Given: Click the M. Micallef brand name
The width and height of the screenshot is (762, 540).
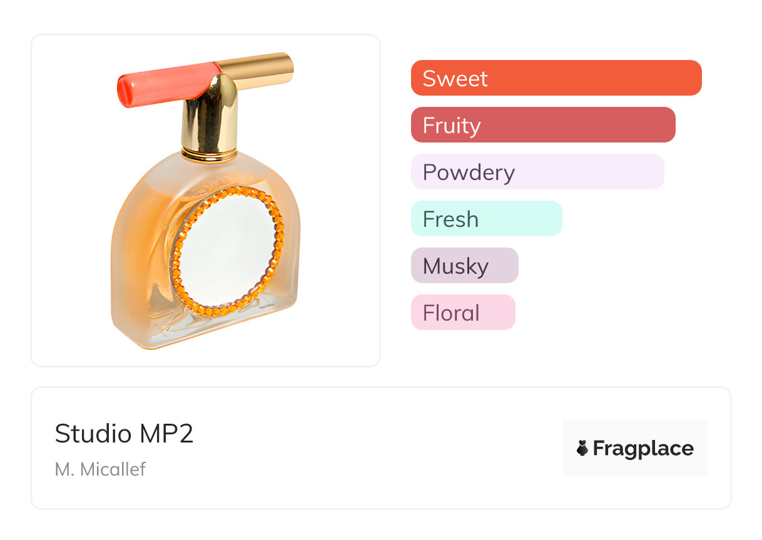Looking at the screenshot, I should pos(100,469).
